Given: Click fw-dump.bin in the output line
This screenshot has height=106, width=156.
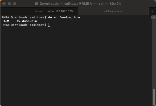Looking at the screenshot, I should coord(27,21).
